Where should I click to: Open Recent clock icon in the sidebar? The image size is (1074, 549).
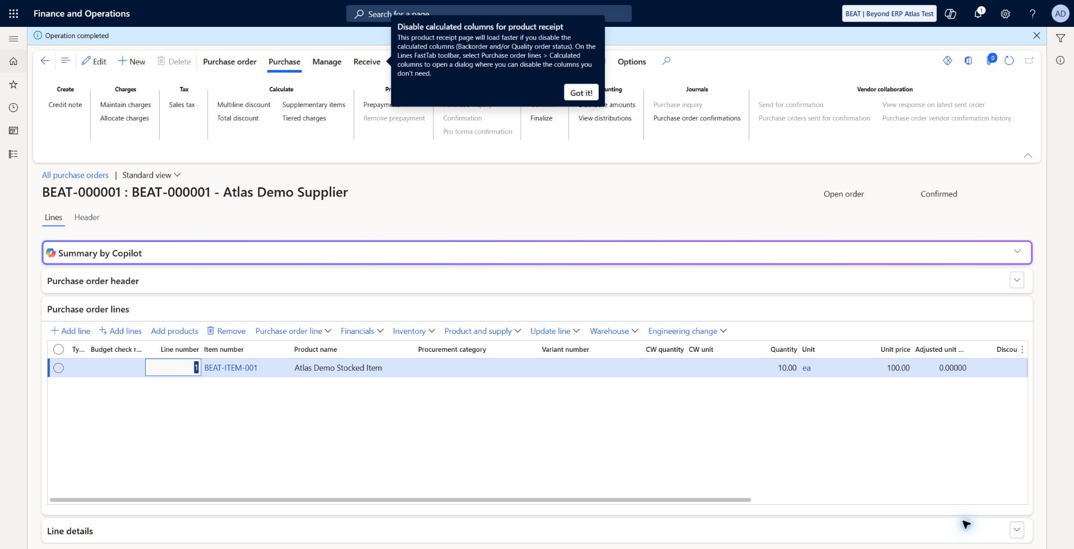13,108
